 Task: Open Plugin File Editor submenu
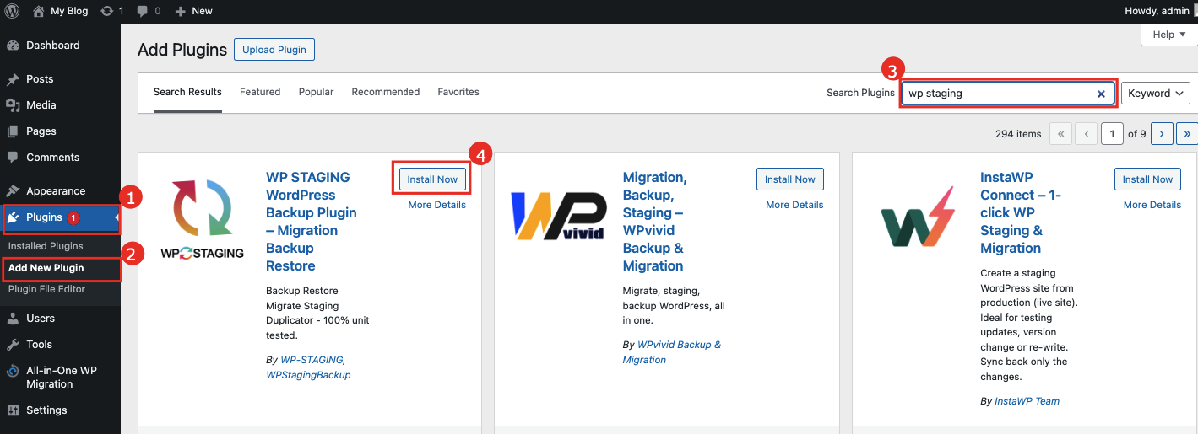point(46,289)
